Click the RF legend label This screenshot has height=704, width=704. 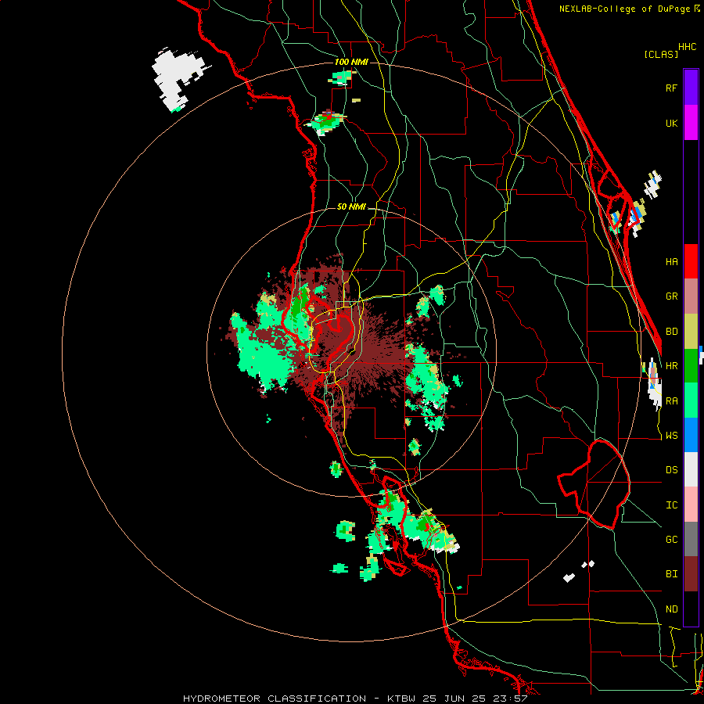click(671, 88)
